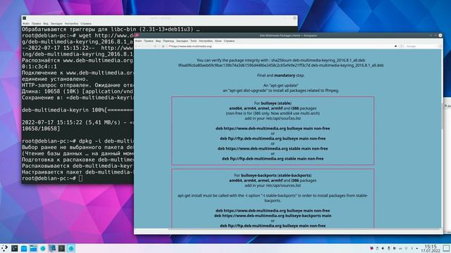Click the show desktop button
This screenshot has height=253, width=451.
click(446, 248)
